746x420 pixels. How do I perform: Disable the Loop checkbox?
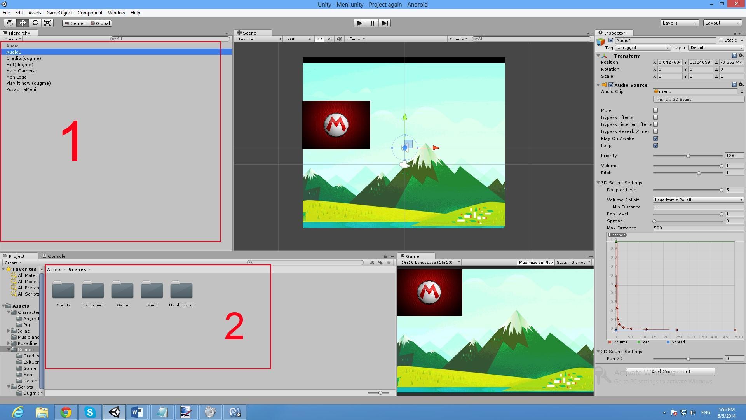coord(655,145)
